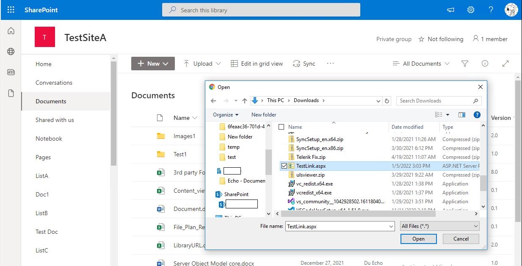Click the vs_community installer icon
Viewport: 522px width, 266px height.
tap(291, 202)
